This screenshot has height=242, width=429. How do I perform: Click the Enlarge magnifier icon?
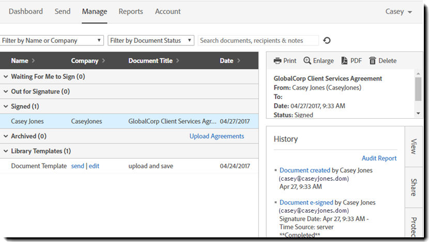click(x=307, y=61)
